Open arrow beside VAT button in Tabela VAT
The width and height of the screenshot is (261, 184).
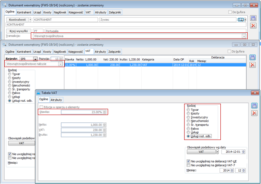(x=217, y=152)
